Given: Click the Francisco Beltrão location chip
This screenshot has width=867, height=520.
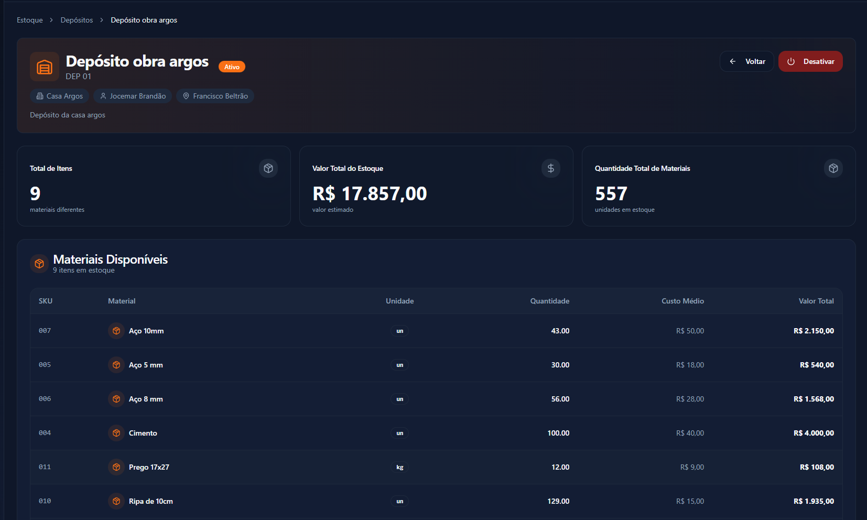Looking at the screenshot, I should pos(215,96).
